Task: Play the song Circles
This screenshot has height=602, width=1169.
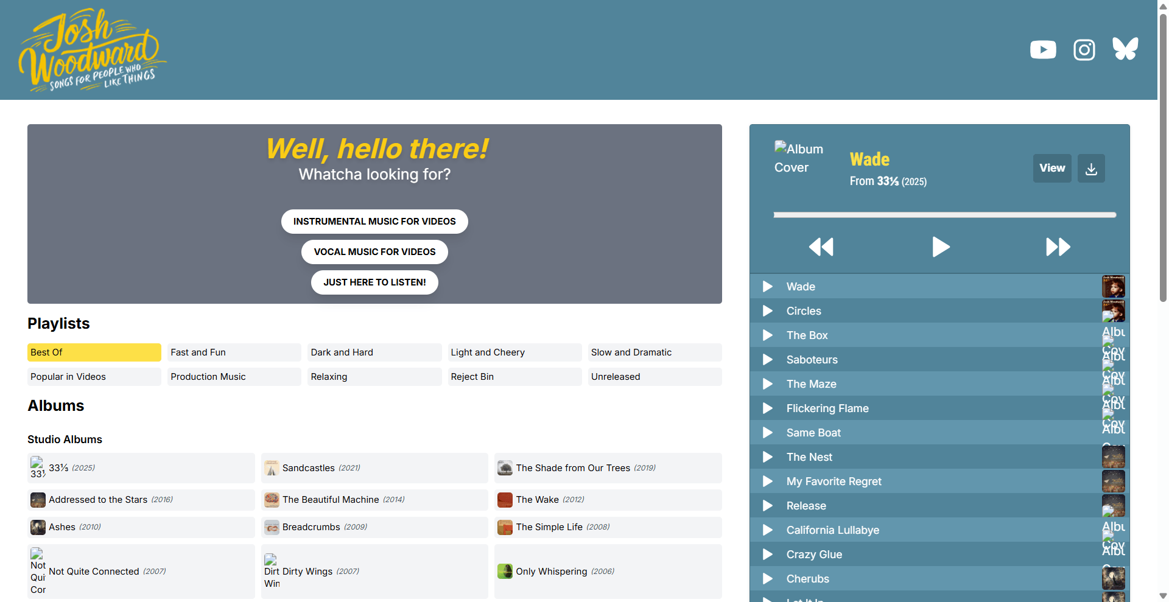Action: point(768,311)
